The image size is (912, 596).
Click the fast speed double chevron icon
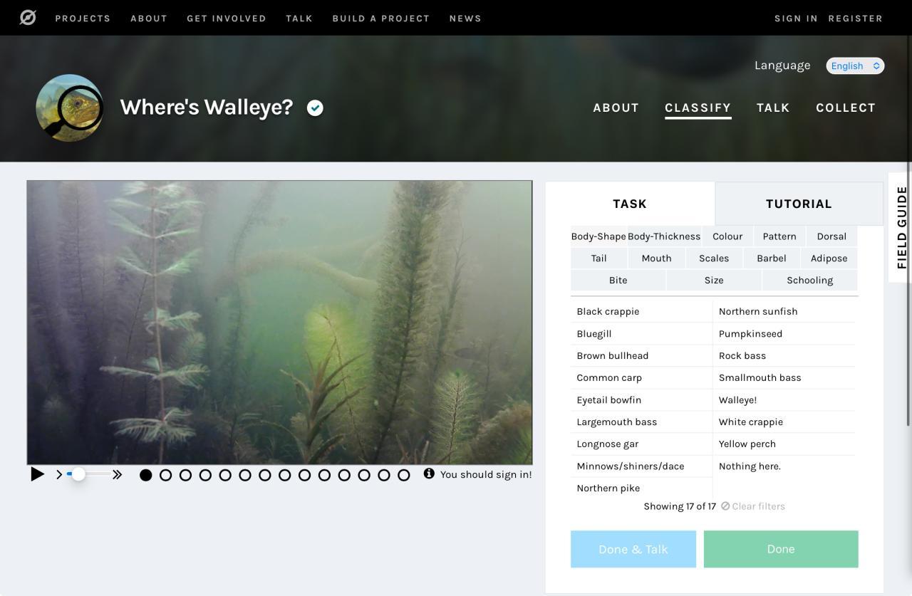[x=117, y=474]
